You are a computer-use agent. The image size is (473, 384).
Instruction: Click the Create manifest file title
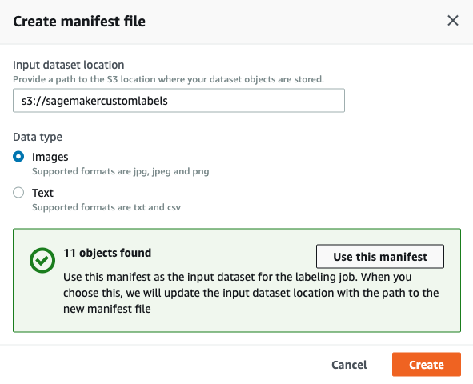tap(79, 22)
